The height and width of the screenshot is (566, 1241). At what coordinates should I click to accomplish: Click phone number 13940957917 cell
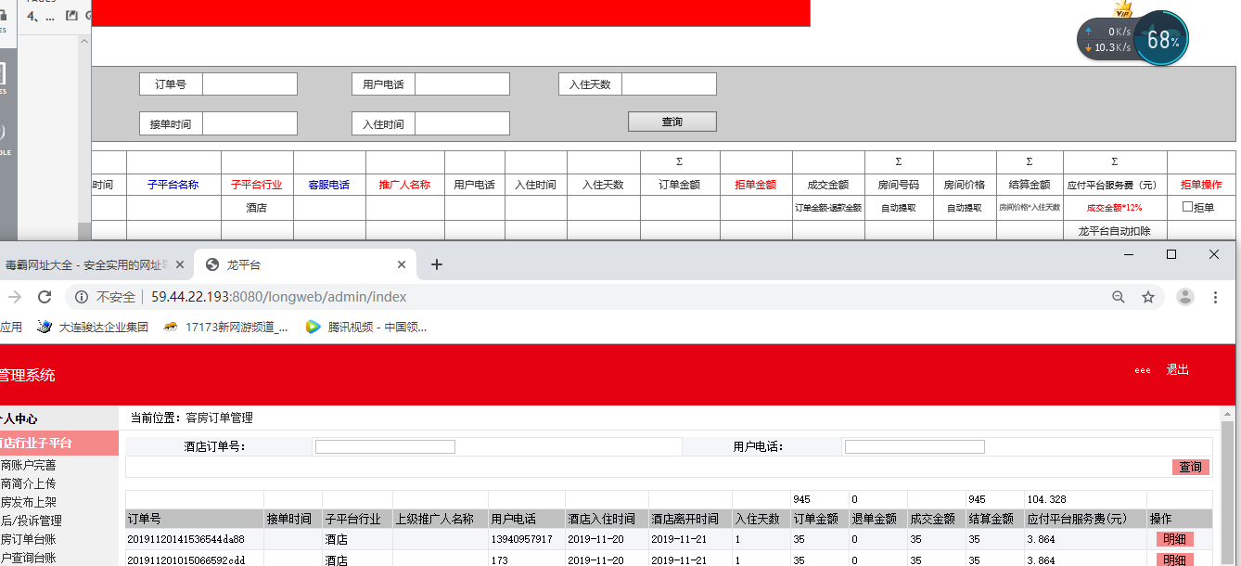[x=521, y=539]
